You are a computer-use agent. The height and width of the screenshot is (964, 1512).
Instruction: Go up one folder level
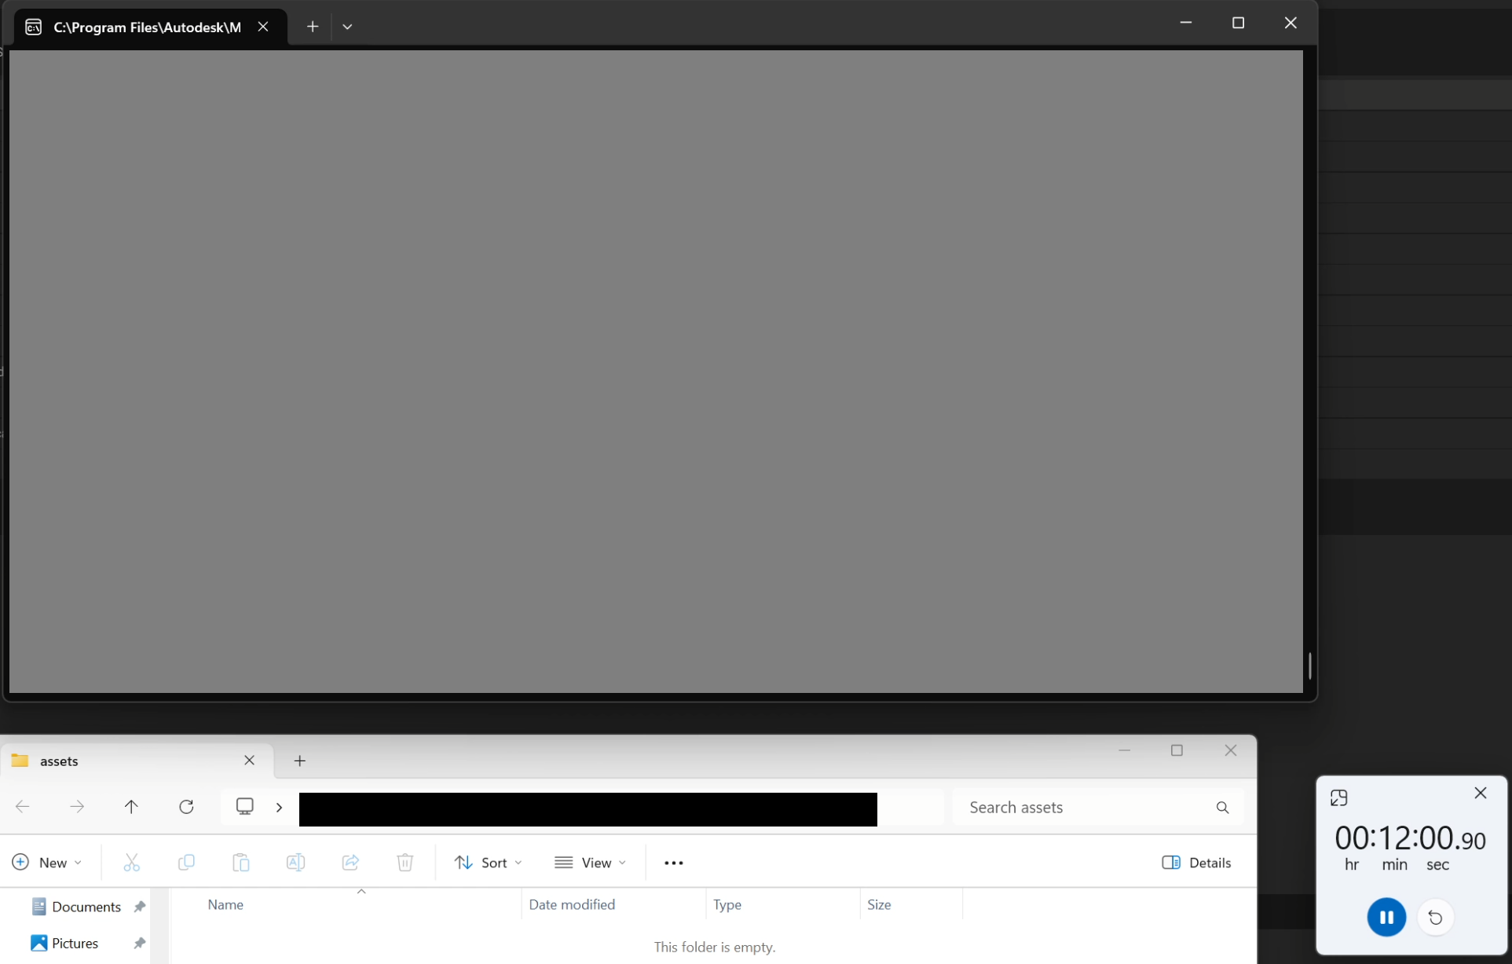pos(131,807)
